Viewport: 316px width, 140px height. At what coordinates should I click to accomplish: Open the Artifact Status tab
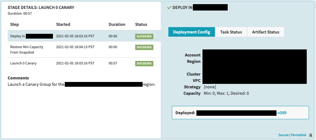(266, 32)
